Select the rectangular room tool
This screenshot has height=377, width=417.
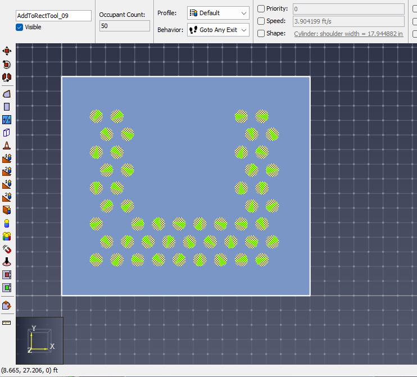7,107
